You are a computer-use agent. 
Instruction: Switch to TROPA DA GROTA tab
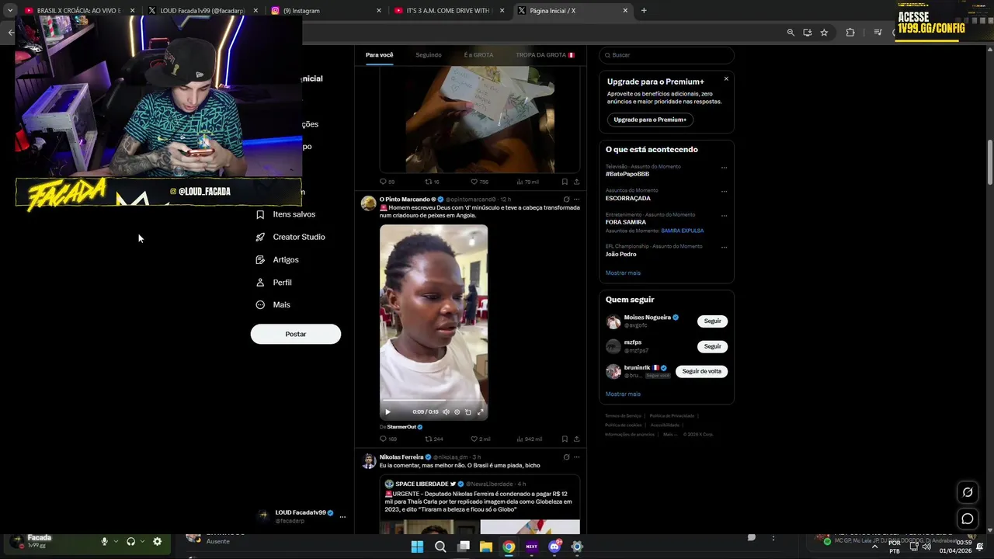pos(545,55)
